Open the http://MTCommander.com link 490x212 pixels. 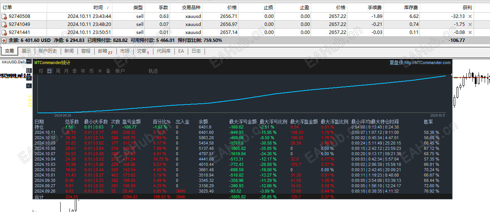pos(427,63)
